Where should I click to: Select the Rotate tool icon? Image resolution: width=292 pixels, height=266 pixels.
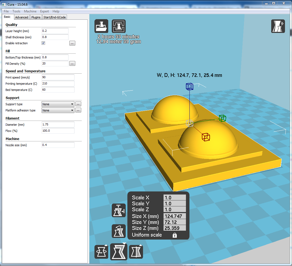[101, 252]
